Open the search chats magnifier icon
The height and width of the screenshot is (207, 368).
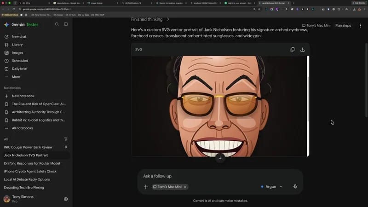click(x=57, y=24)
